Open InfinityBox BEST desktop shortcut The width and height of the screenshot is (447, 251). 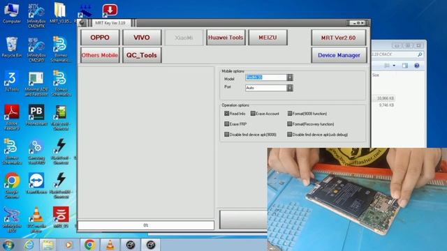click(12, 220)
